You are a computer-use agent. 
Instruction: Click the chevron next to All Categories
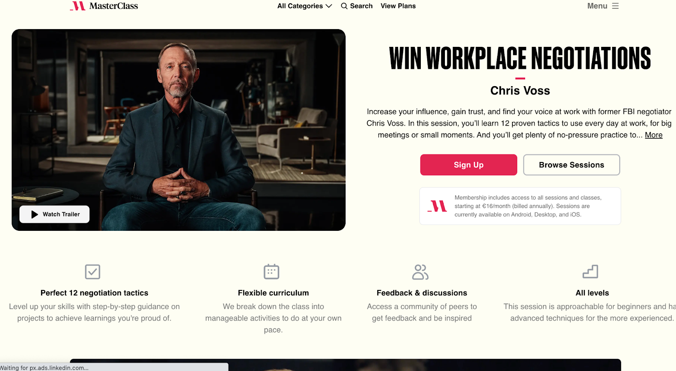329,6
